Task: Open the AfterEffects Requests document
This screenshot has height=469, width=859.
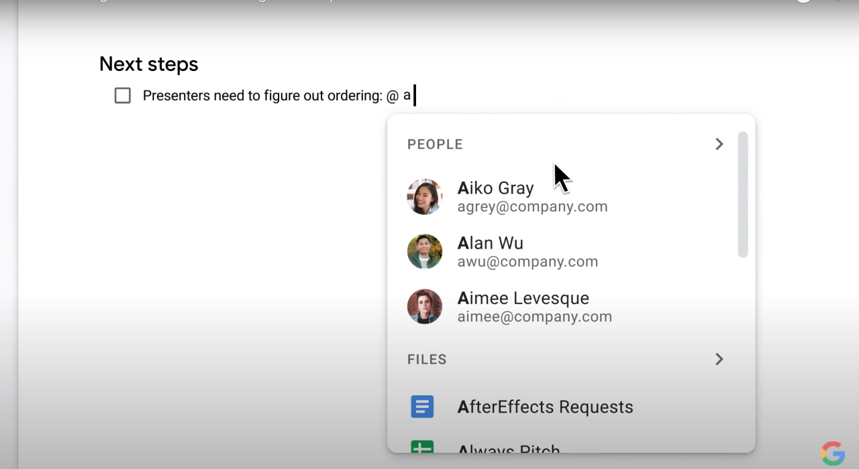Action: 545,407
